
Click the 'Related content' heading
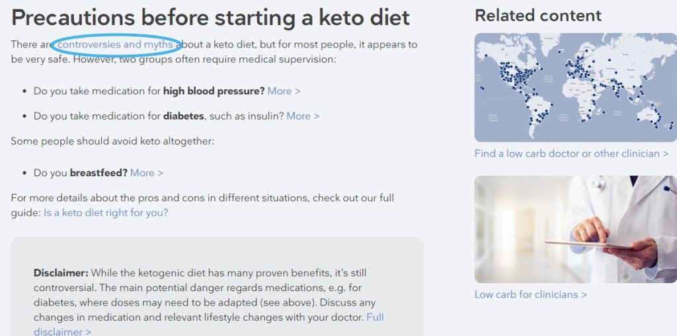[x=538, y=15]
